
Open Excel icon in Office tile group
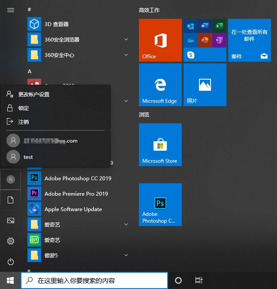(x=219, y=26)
